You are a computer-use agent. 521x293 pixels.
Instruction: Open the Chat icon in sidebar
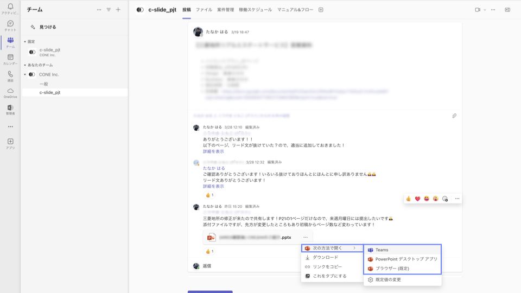click(x=10, y=25)
